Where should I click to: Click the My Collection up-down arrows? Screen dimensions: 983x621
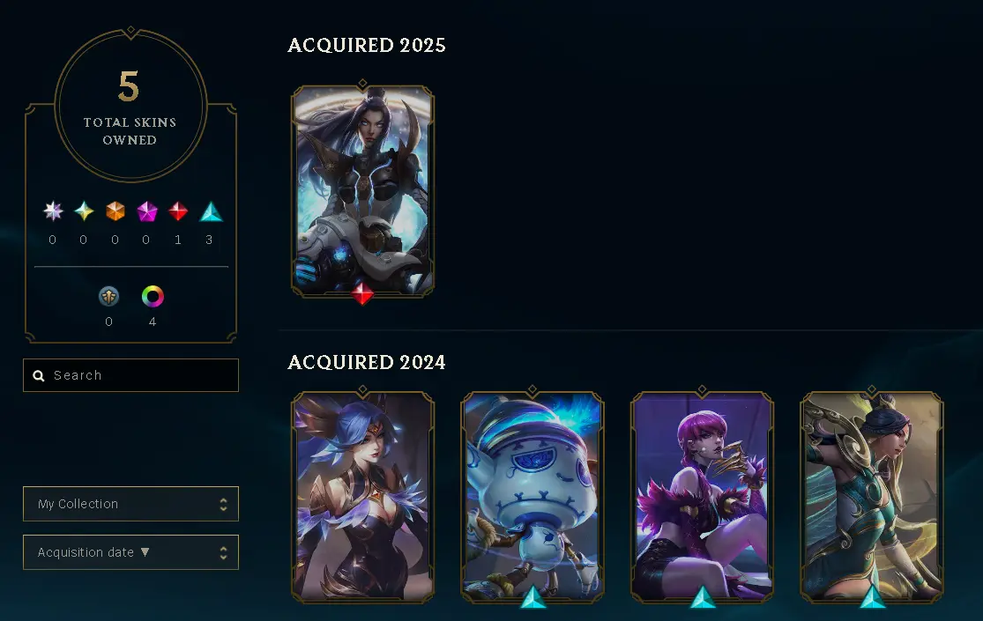(223, 505)
